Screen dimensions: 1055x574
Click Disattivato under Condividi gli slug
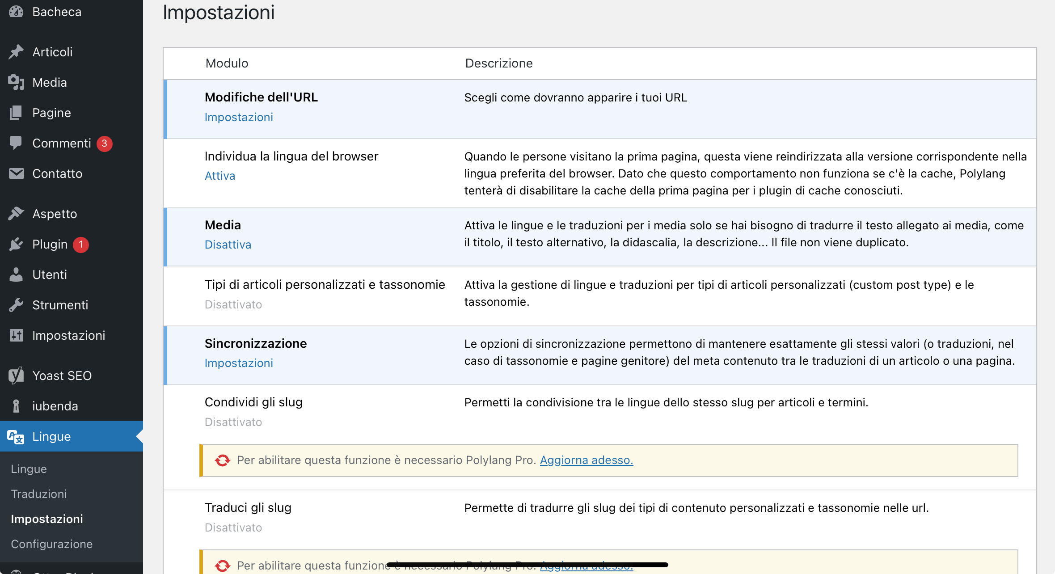(233, 422)
